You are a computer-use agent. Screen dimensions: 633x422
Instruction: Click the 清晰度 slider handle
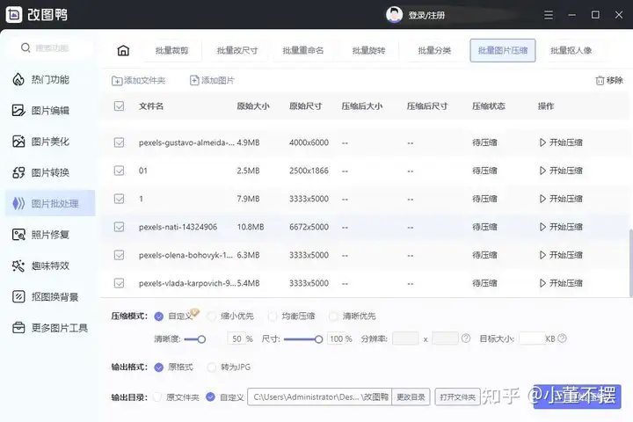(x=201, y=338)
